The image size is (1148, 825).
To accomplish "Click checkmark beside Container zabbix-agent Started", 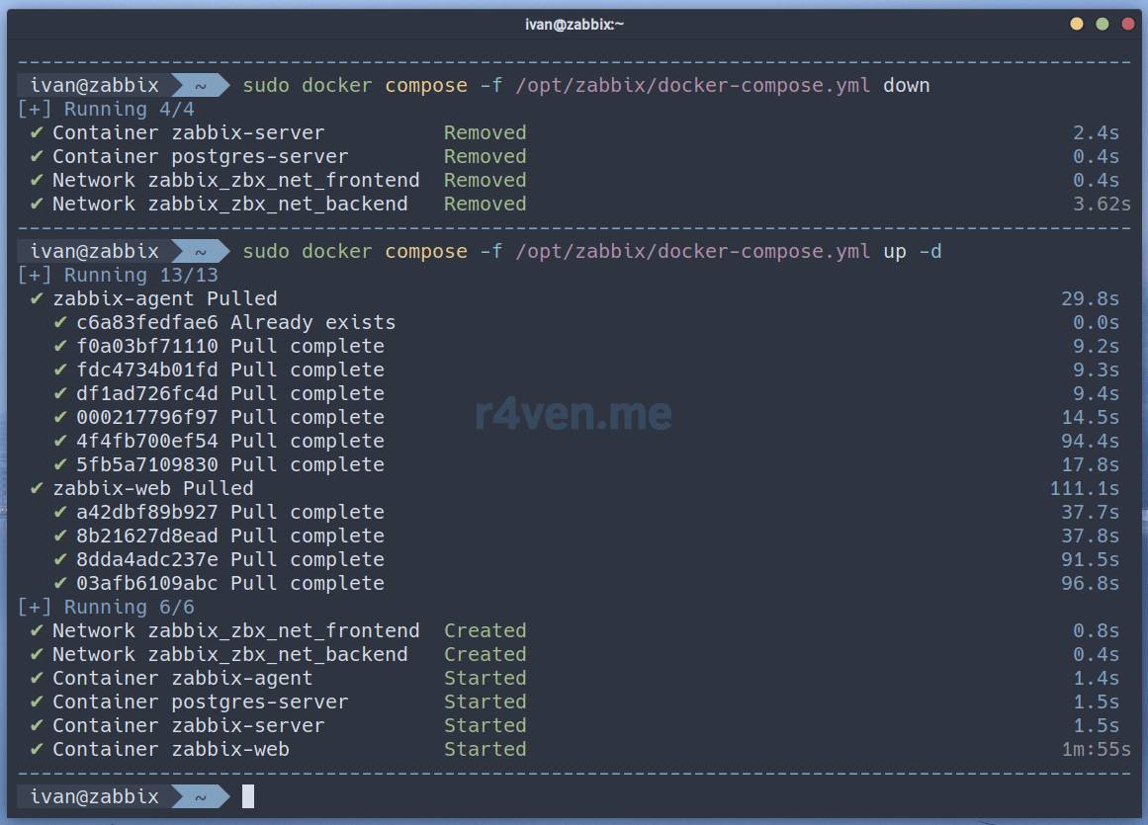I will (x=38, y=678).
